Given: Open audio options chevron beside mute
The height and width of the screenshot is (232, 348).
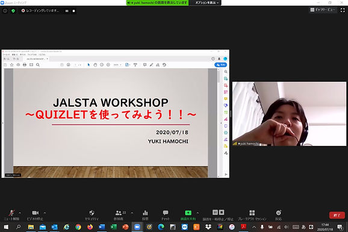Looking at the screenshot, I should point(20,213).
